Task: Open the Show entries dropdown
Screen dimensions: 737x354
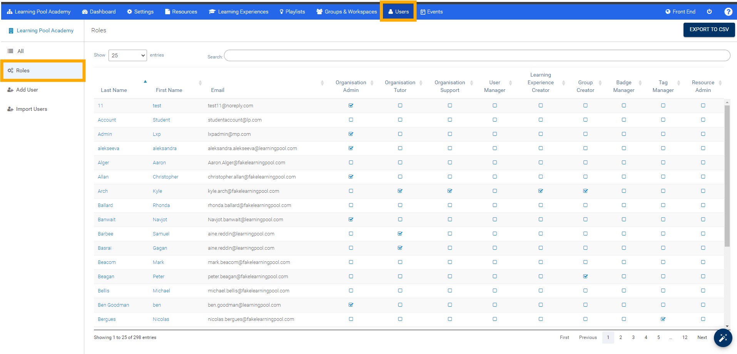Action: click(127, 55)
